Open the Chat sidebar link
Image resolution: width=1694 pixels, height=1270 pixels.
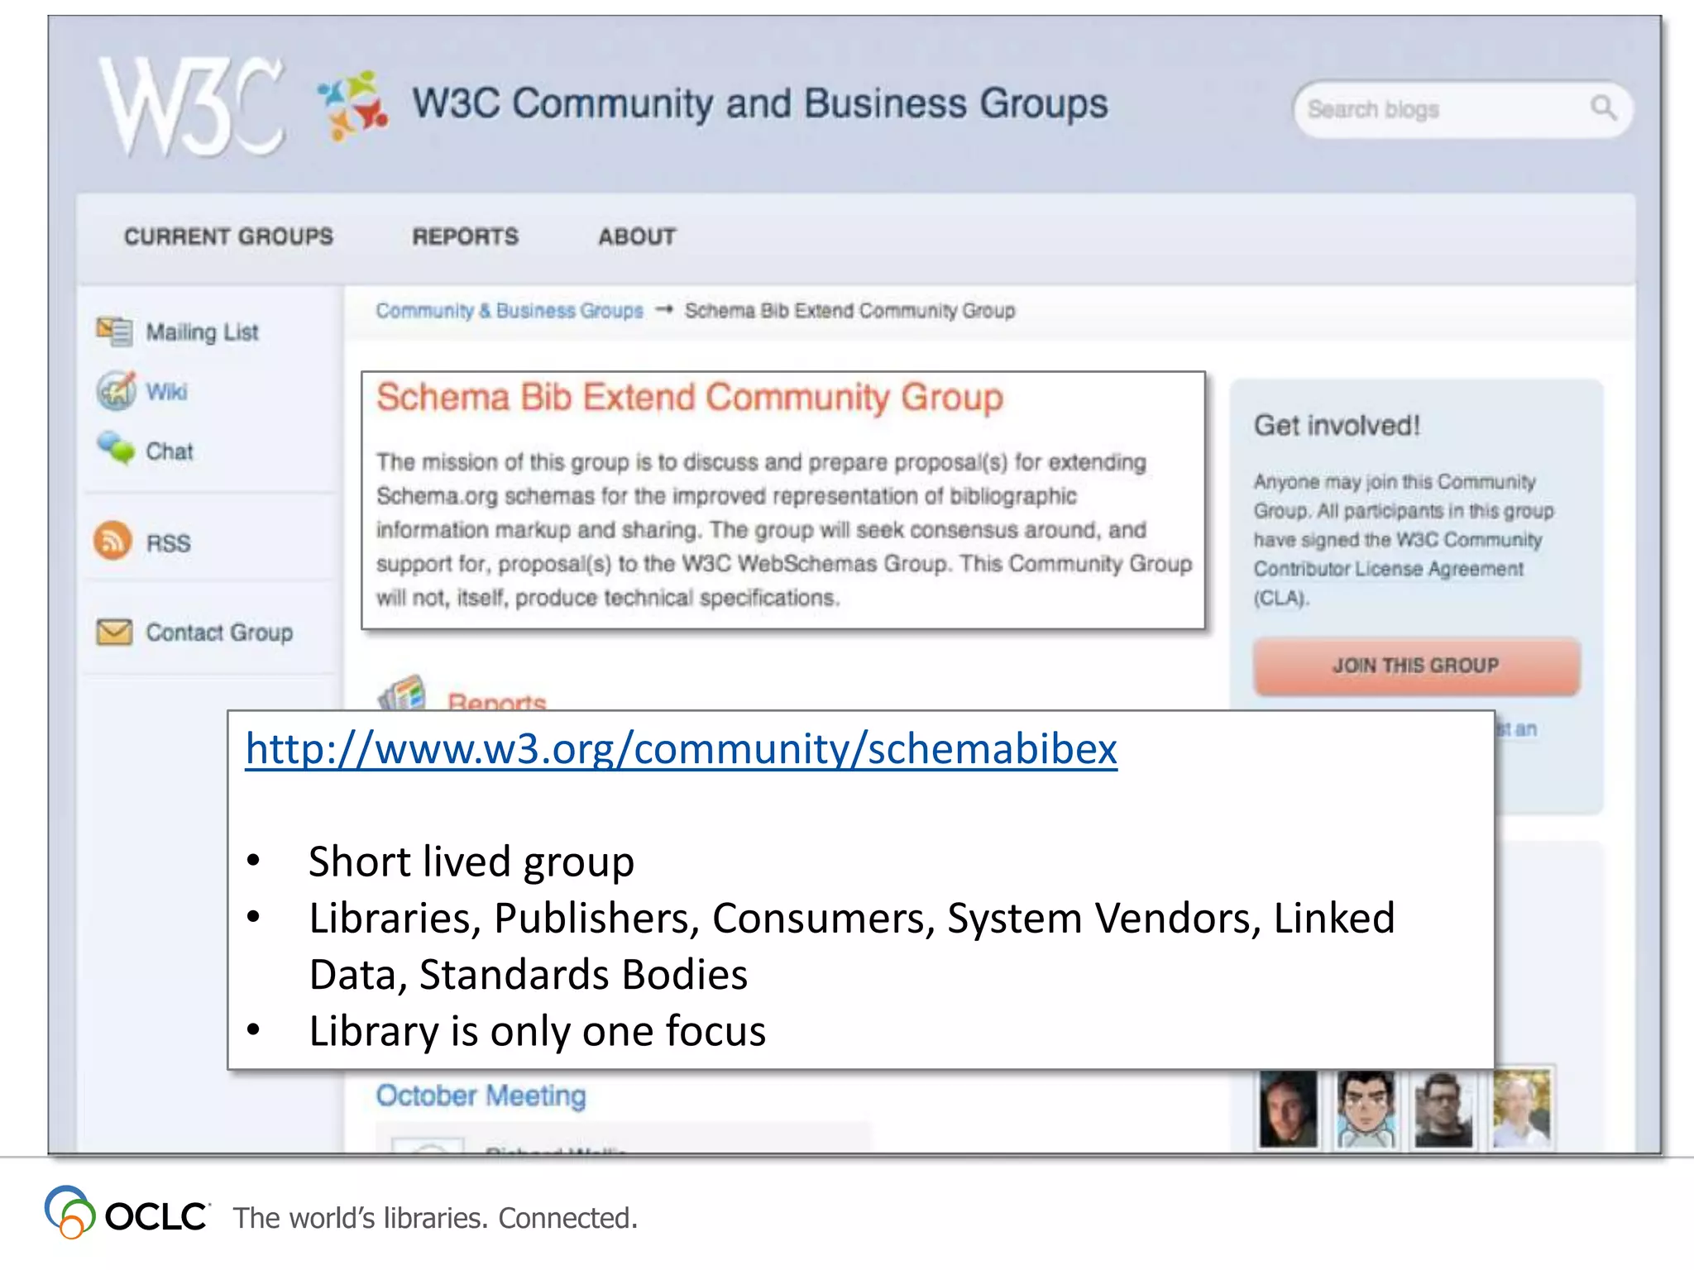coord(169,451)
